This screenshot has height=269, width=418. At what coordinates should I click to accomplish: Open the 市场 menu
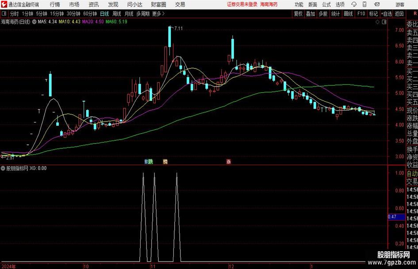pos(74,4)
